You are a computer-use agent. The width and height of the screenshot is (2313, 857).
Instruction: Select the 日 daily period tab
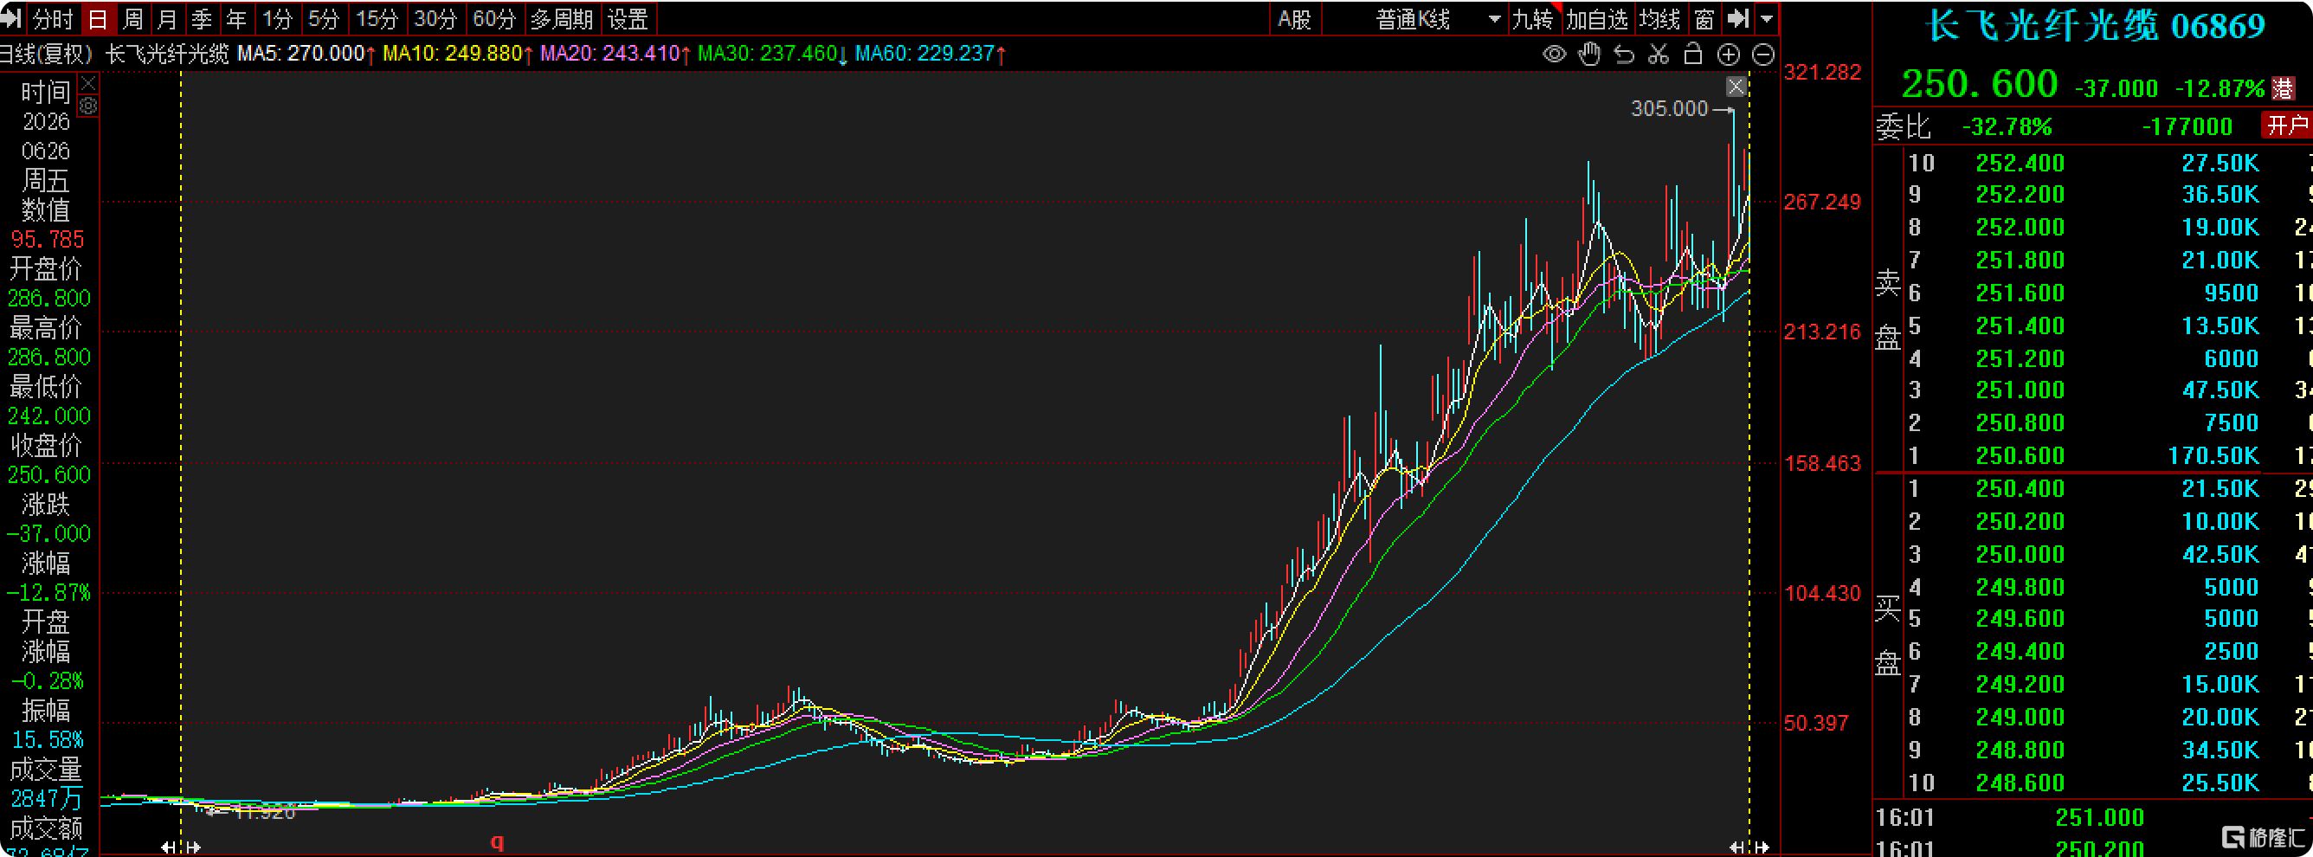point(98,19)
